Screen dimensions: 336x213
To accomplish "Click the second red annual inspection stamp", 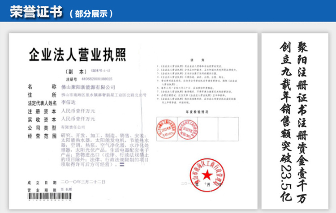I will tap(187, 130).
